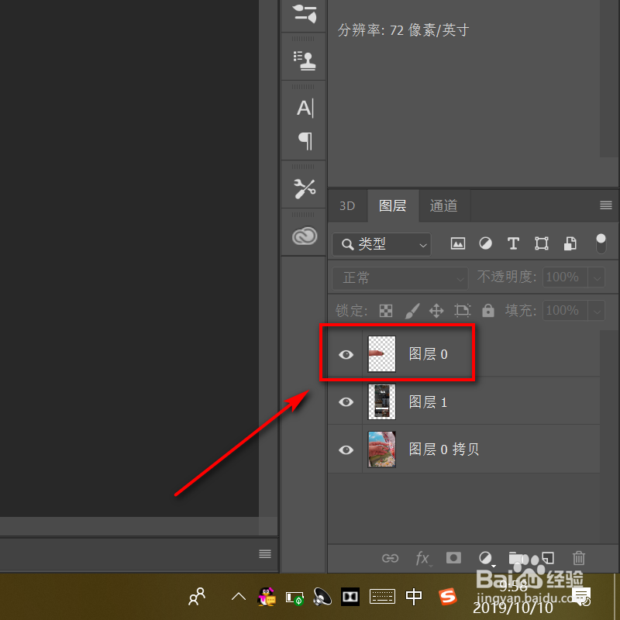Open the Paragraph panel icon
Screen dimensions: 620x620
coord(303,142)
